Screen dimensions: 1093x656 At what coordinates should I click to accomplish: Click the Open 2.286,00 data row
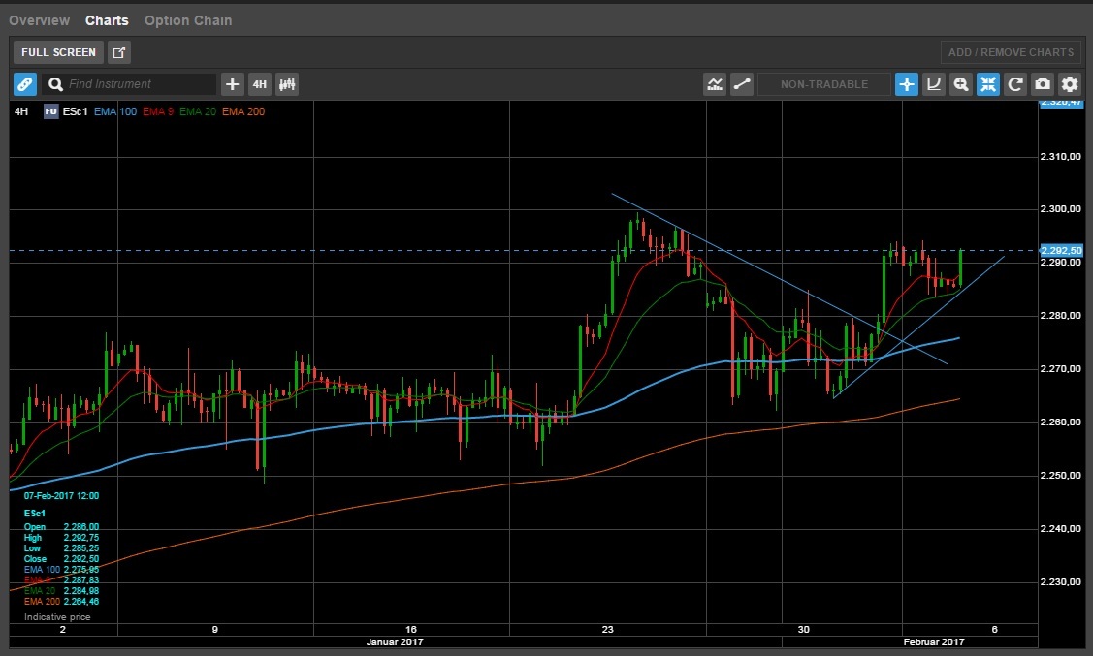coord(61,527)
